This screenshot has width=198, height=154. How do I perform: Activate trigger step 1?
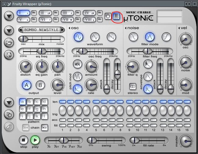pos(63,110)
